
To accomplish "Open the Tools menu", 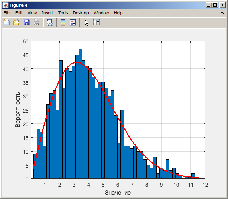I will pyautogui.click(x=63, y=13).
